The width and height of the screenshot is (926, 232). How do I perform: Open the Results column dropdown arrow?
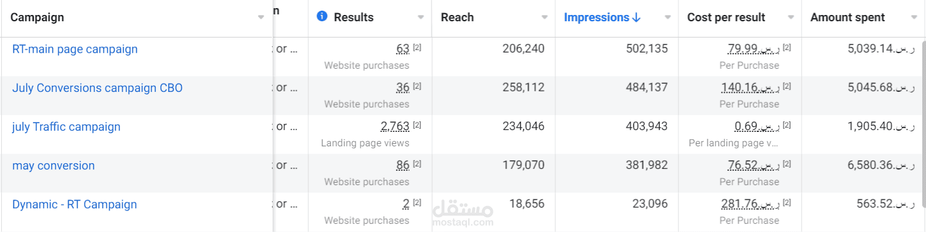(x=421, y=18)
